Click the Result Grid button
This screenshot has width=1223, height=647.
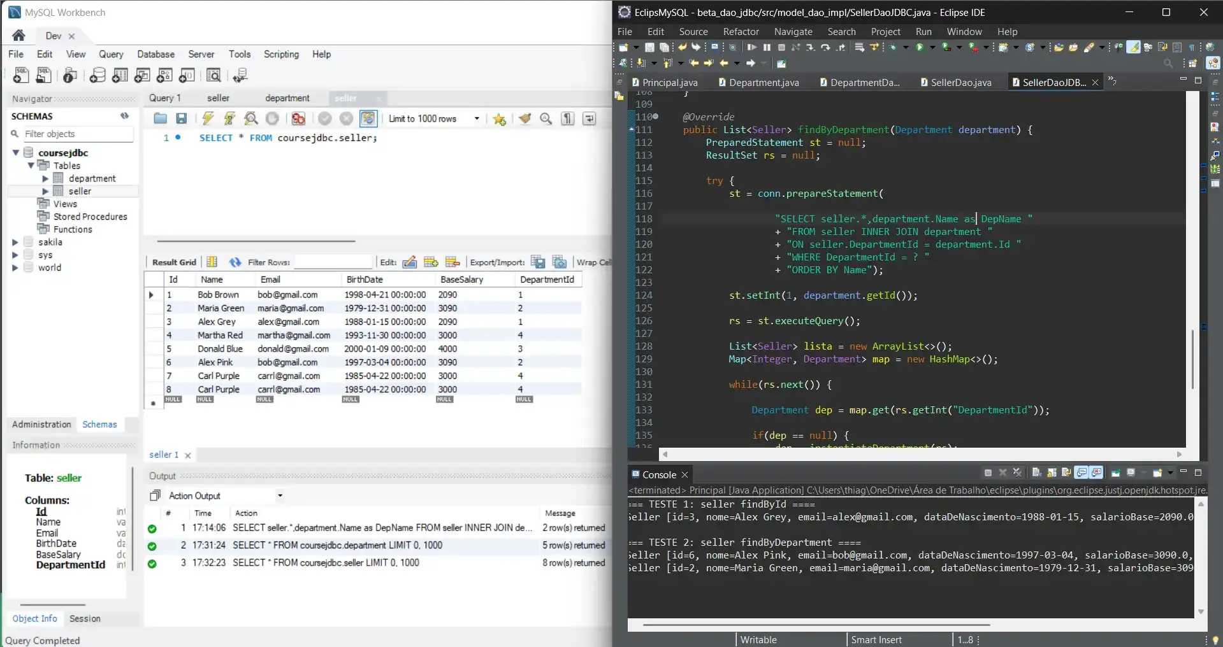click(x=174, y=262)
